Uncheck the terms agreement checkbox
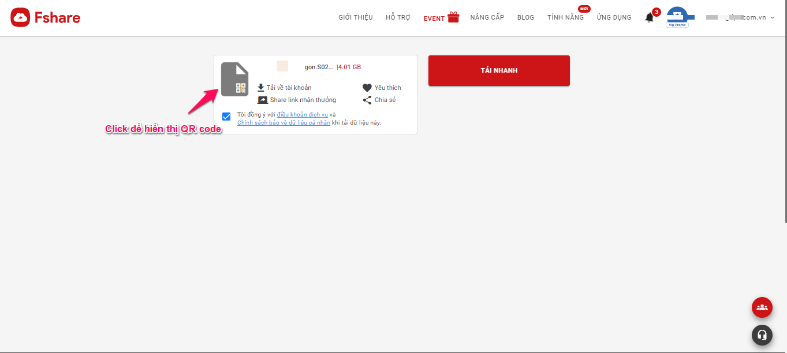787x353 pixels. [x=226, y=117]
